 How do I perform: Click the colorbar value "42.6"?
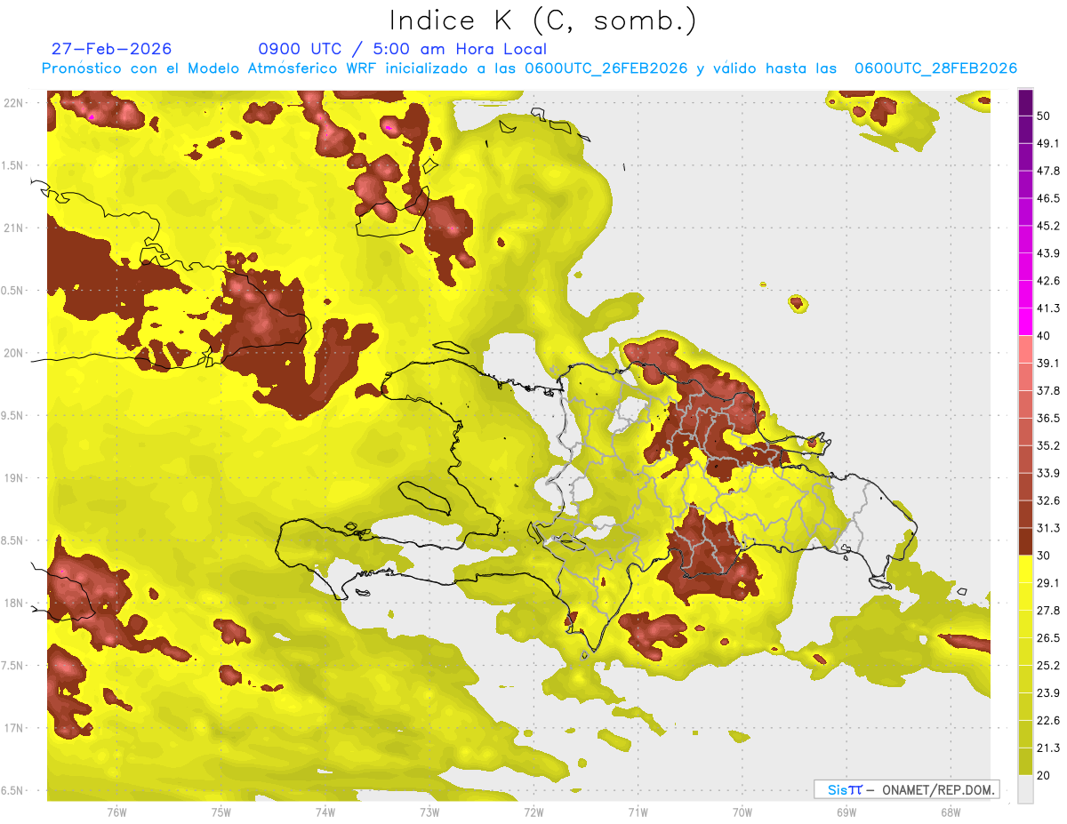(x=1048, y=281)
